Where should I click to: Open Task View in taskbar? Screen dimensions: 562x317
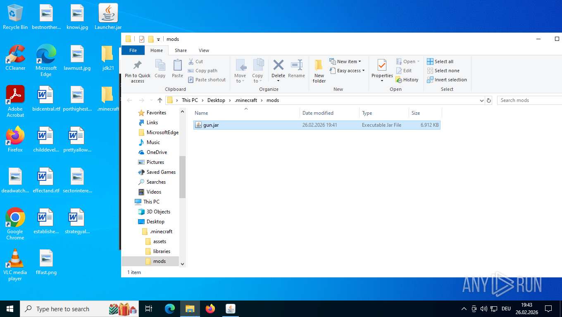tap(149, 308)
